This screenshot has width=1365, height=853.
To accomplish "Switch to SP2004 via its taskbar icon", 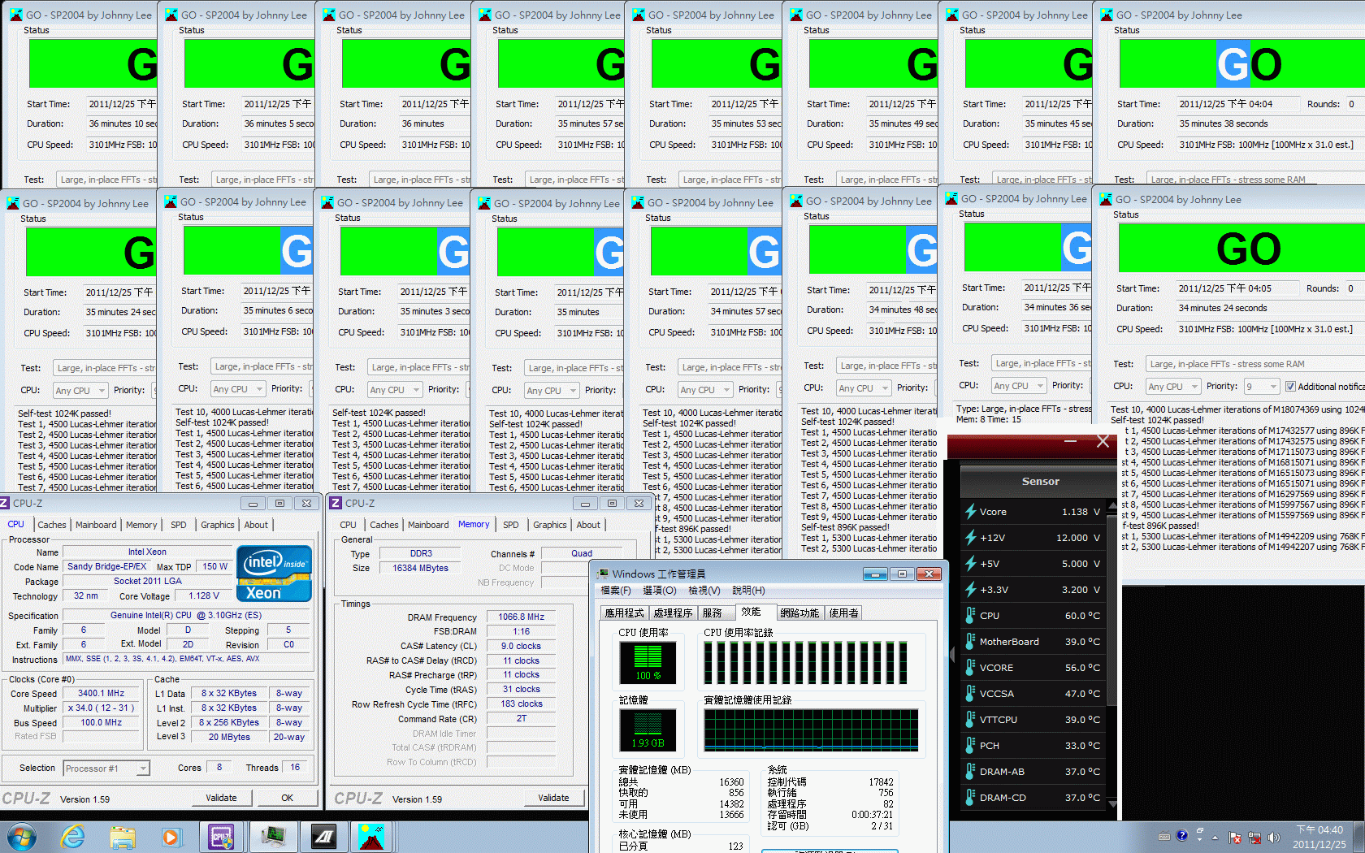I will click(x=371, y=837).
